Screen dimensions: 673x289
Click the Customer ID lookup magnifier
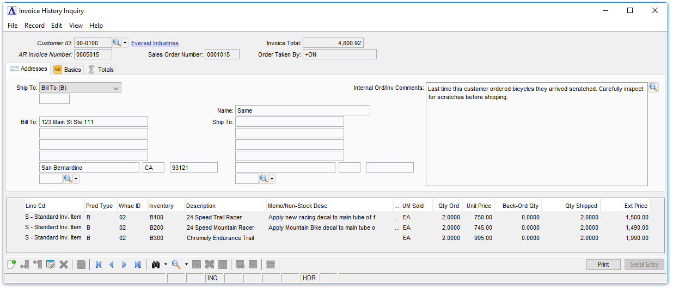coord(117,43)
